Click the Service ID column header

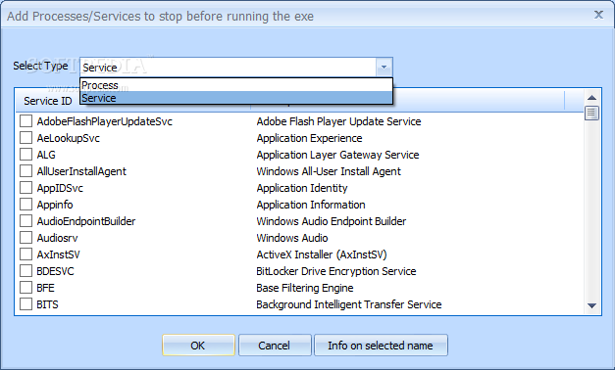48,101
